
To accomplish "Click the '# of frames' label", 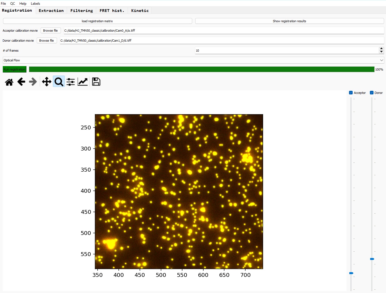I will click(11, 51).
